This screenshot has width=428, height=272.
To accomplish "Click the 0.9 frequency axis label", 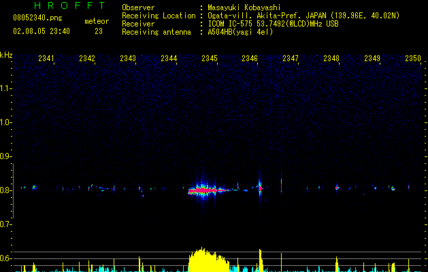I will click(x=5, y=156).
